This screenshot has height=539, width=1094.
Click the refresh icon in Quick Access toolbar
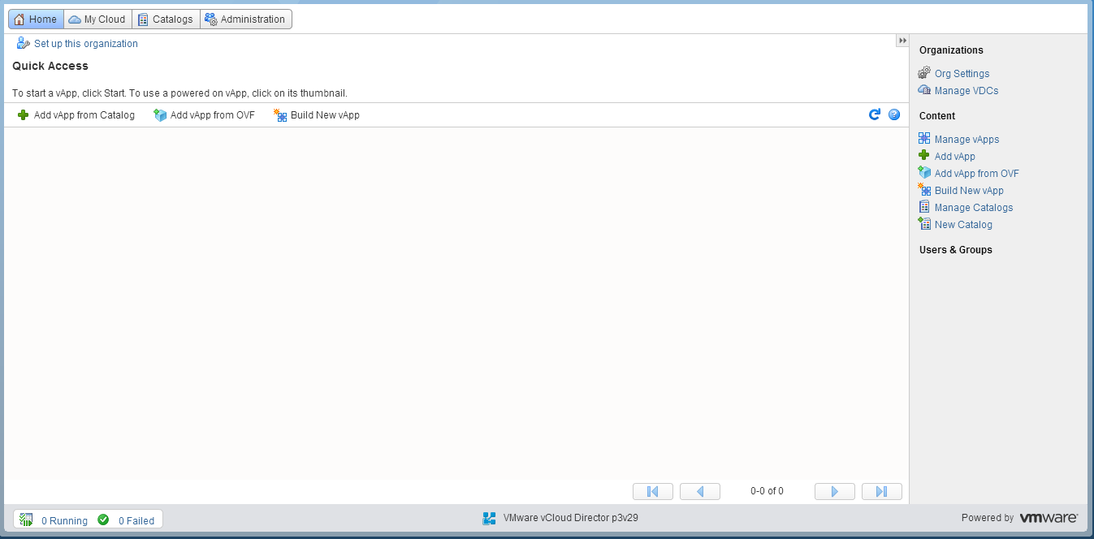click(874, 114)
